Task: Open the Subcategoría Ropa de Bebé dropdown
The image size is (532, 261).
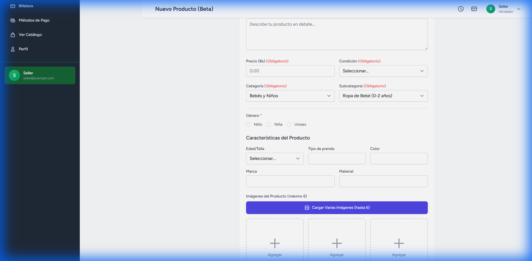Action: [x=383, y=96]
